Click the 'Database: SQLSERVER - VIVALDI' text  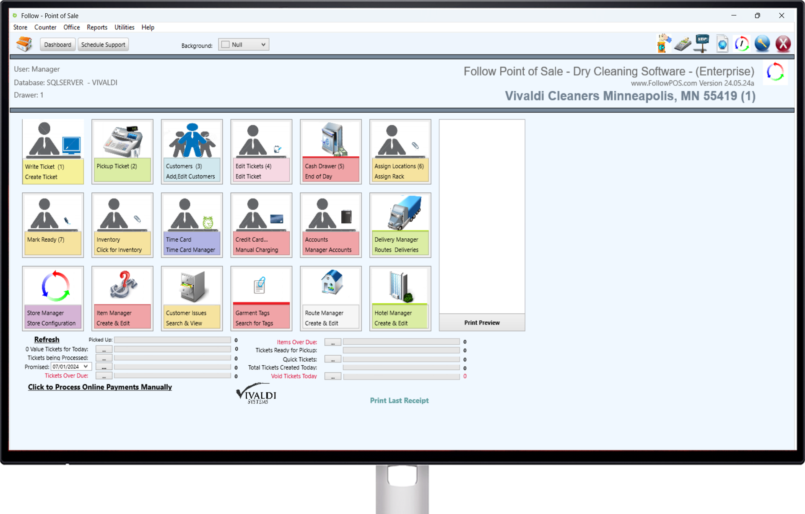coord(66,83)
